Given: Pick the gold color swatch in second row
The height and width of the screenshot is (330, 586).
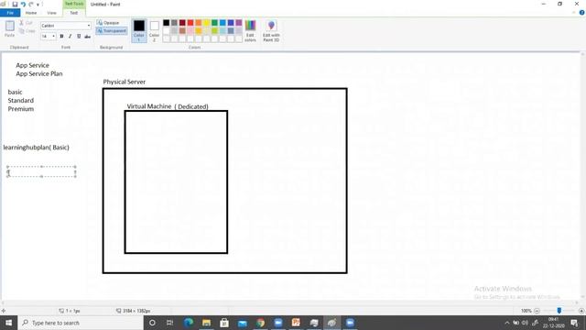Looking at the screenshot, I should (199, 30).
